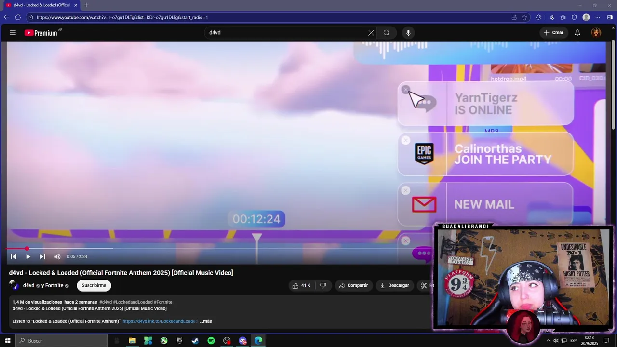Screen dimensions: 617x347
Task: Open Windows notification center
Action: tap(606, 341)
